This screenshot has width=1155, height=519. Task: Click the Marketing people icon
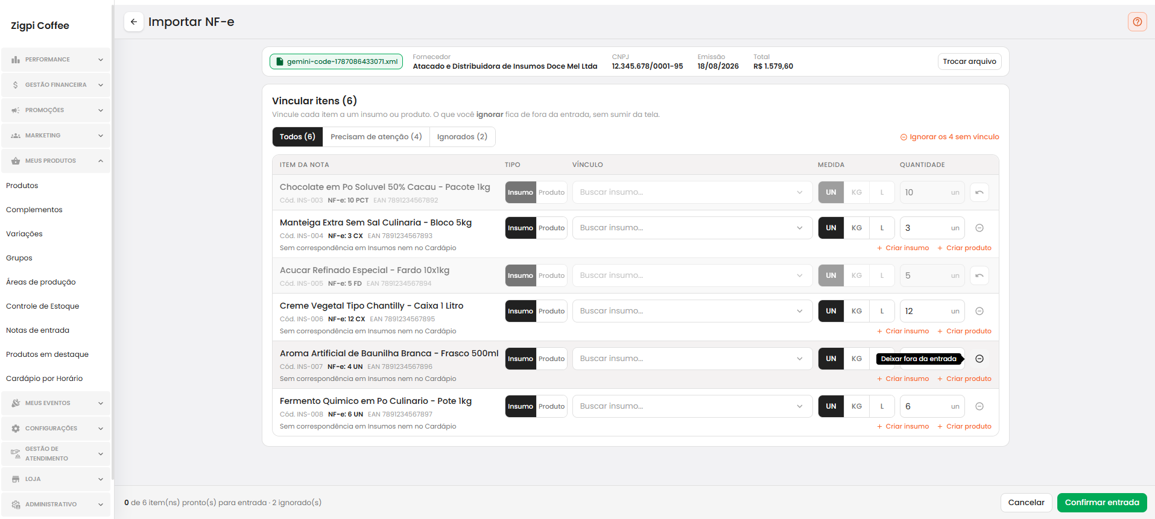coord(16,136)
